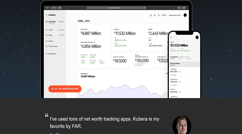Open Robinhood holdings link on phone

coord(173,85)
